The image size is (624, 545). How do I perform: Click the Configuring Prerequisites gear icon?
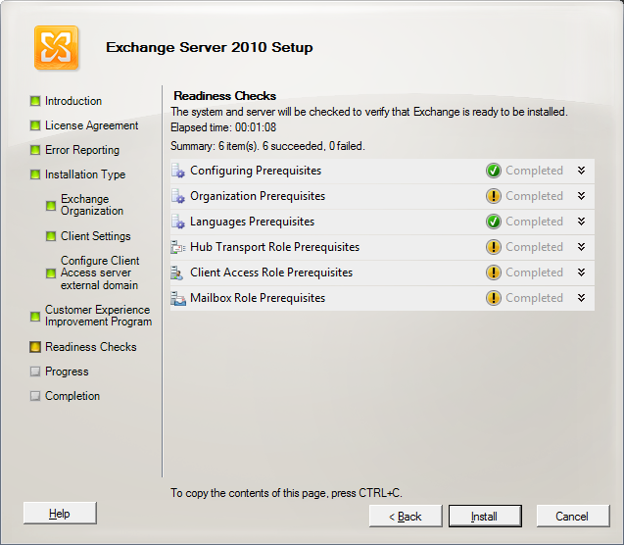point(178,171)
